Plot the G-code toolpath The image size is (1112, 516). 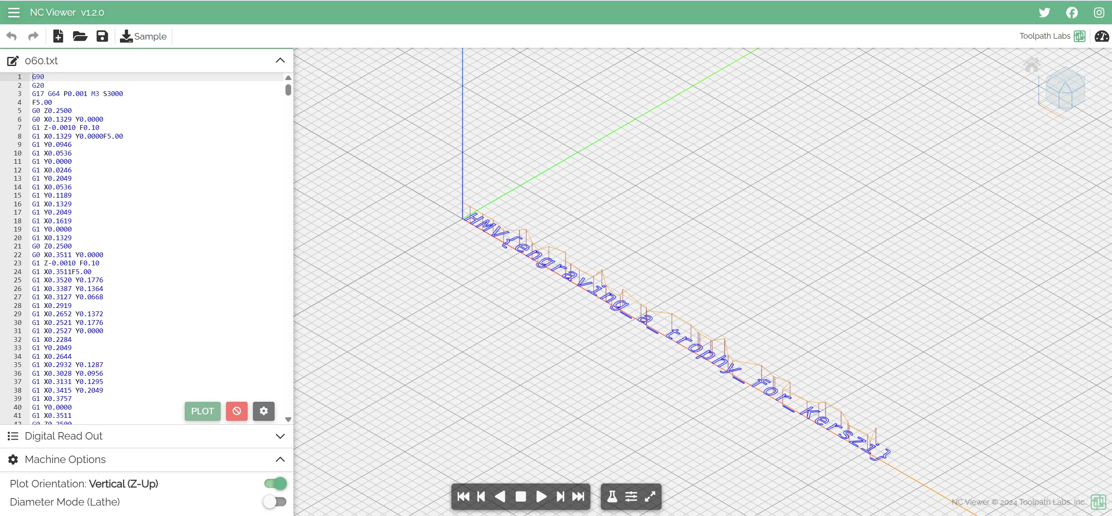tap(202, 411)
